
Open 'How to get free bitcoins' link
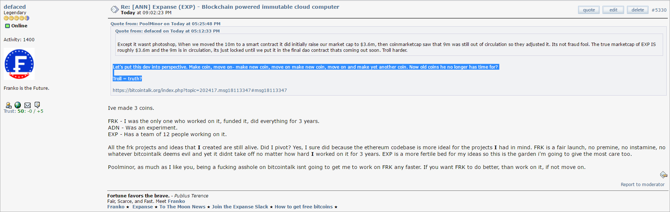pyautogui.click(x=303, y=207)
